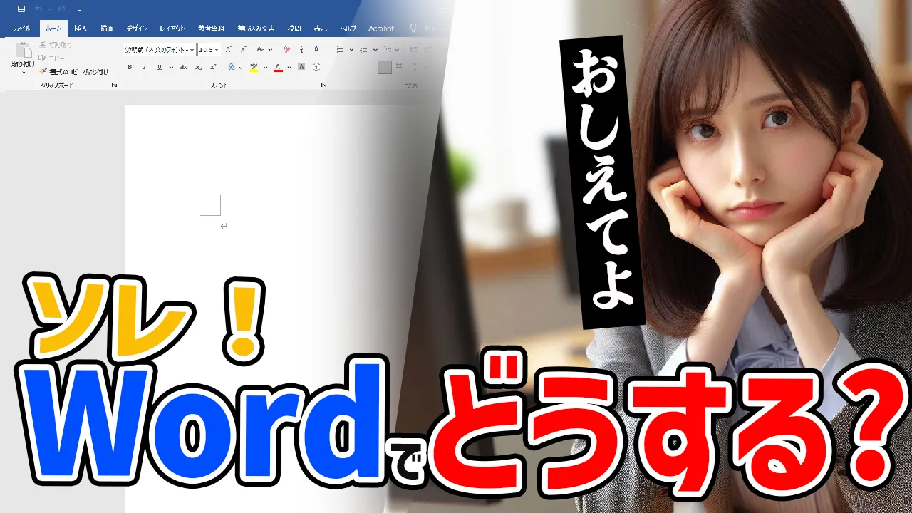Click the red Font Color button
Screen dimensions: 912x513
pos(278,68)
